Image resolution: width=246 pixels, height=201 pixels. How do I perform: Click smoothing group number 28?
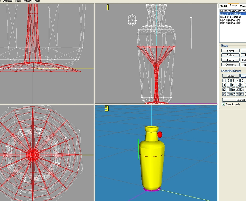(238, 94)
